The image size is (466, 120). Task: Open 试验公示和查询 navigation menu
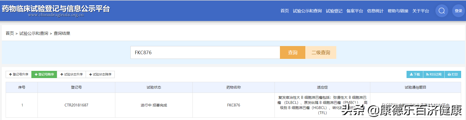click(x=307, y=11)
